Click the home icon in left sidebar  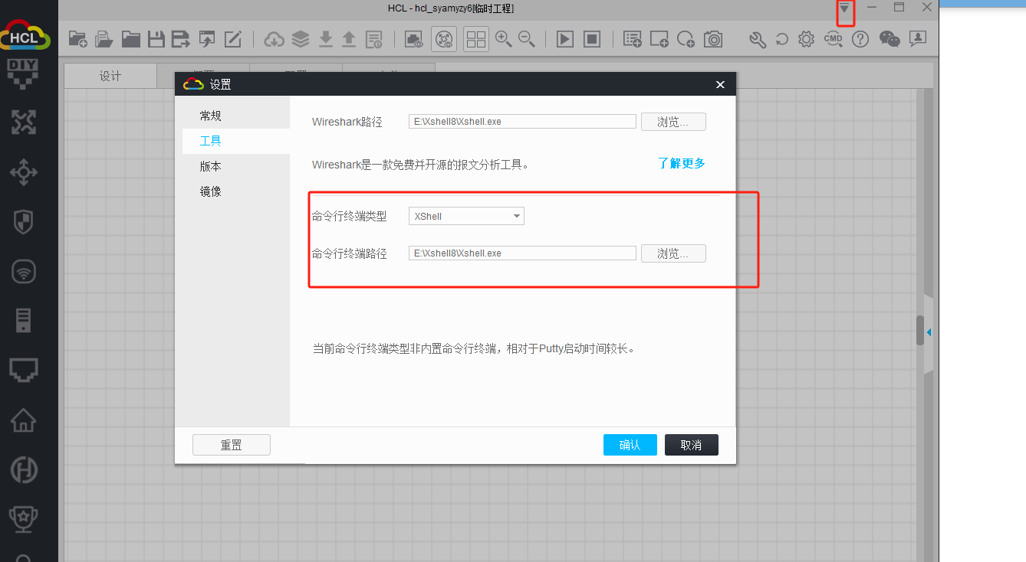[x=23, y=420]
